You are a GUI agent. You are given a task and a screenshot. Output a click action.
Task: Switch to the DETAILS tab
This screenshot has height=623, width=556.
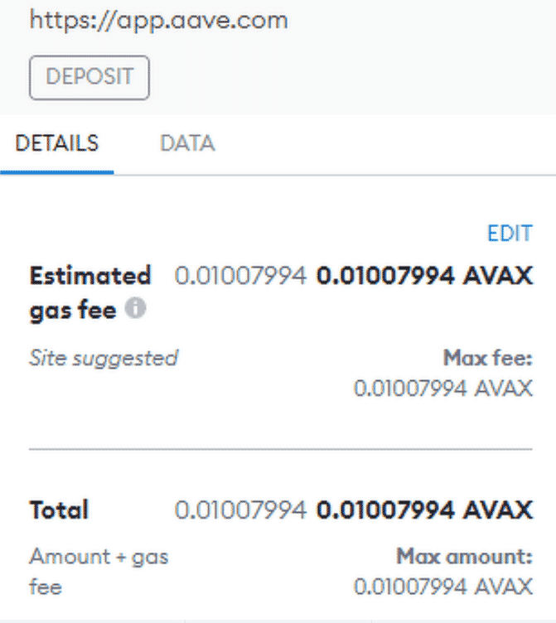tap(57, 143)
